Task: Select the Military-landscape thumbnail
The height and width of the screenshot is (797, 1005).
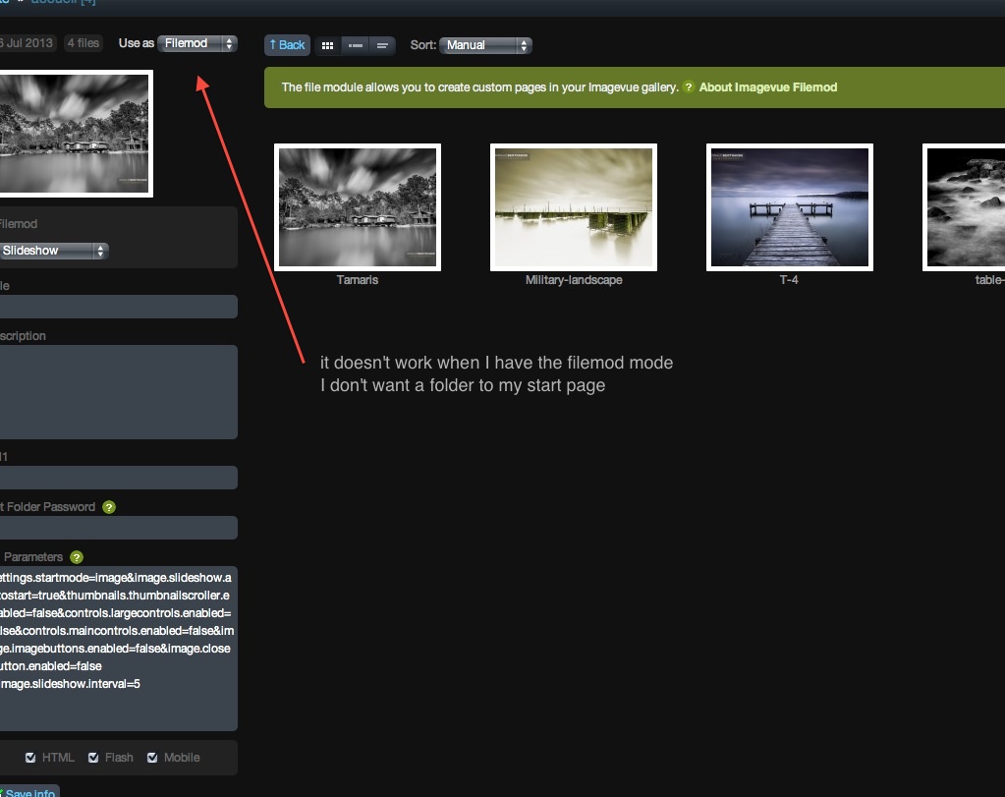Action: click(x=574, y=207)
